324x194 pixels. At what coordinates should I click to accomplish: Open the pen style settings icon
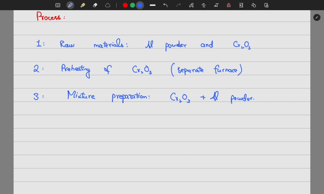[x=191, y=5]
